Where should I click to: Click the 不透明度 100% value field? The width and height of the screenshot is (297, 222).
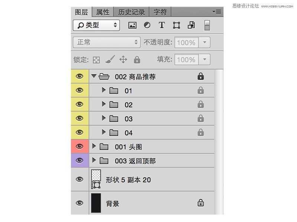coord(186,42)
